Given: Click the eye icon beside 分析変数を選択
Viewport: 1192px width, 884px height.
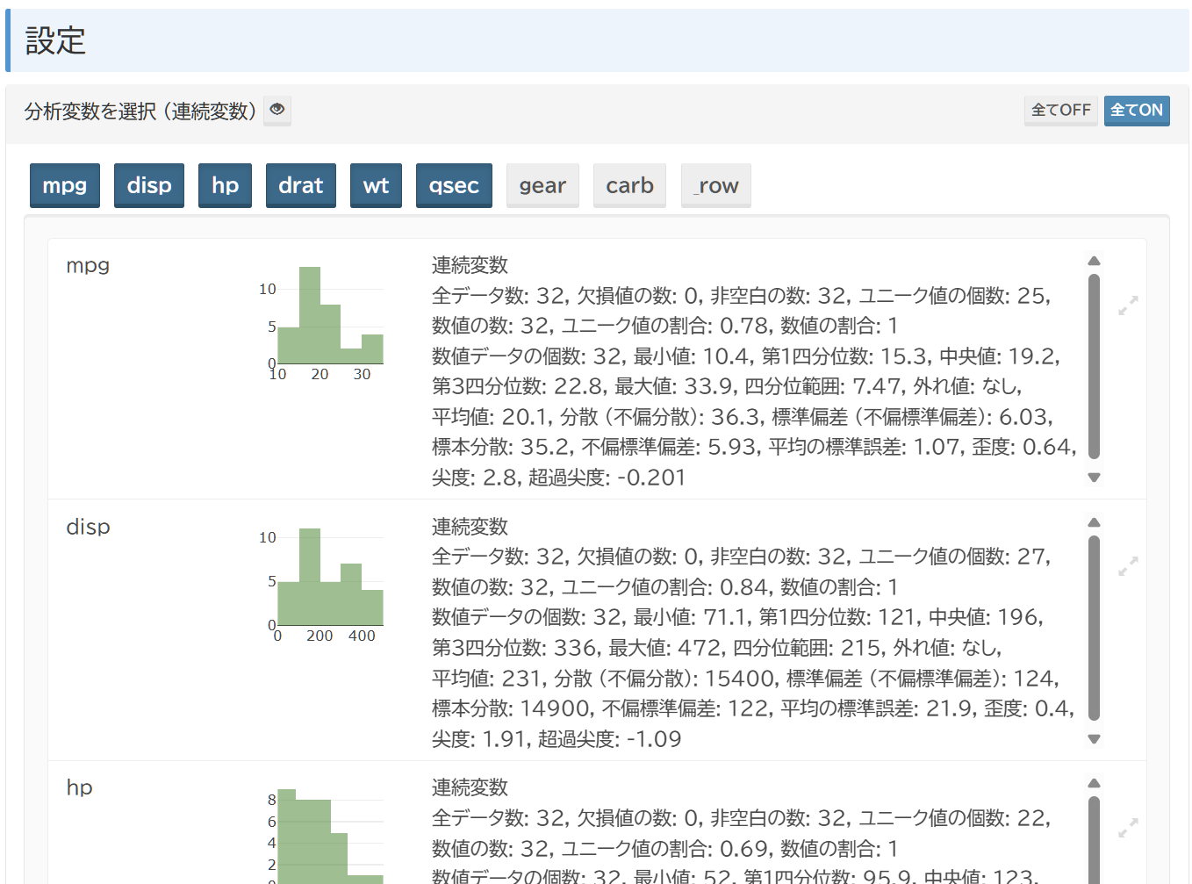Looking at the screenshot, I should [x=277, y=110].
